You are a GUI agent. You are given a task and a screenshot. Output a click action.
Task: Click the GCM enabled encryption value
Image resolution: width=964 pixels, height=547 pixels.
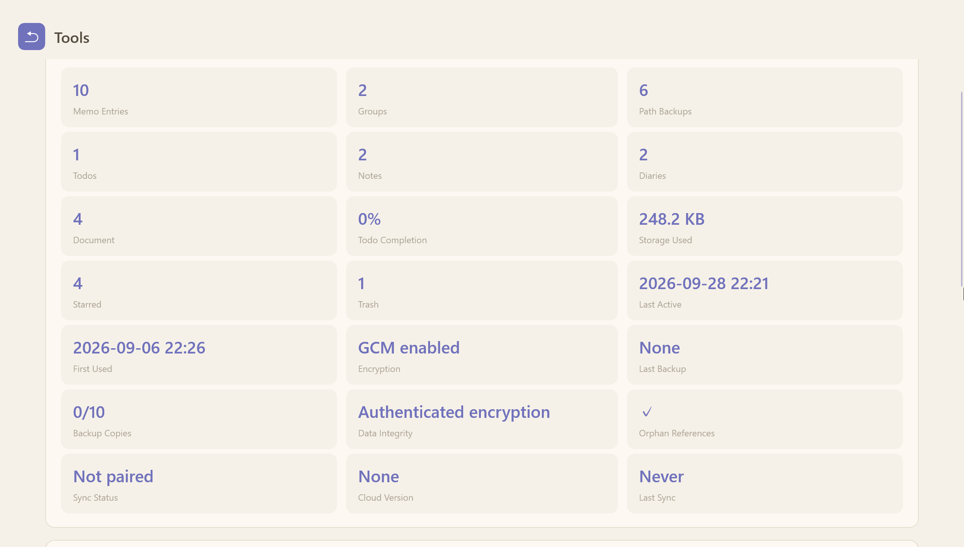409,348
